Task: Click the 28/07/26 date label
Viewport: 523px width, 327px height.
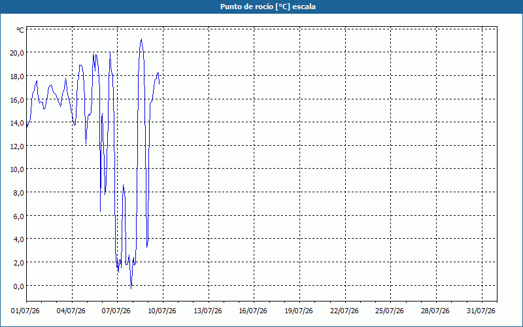Action: [x=435, y=311]
